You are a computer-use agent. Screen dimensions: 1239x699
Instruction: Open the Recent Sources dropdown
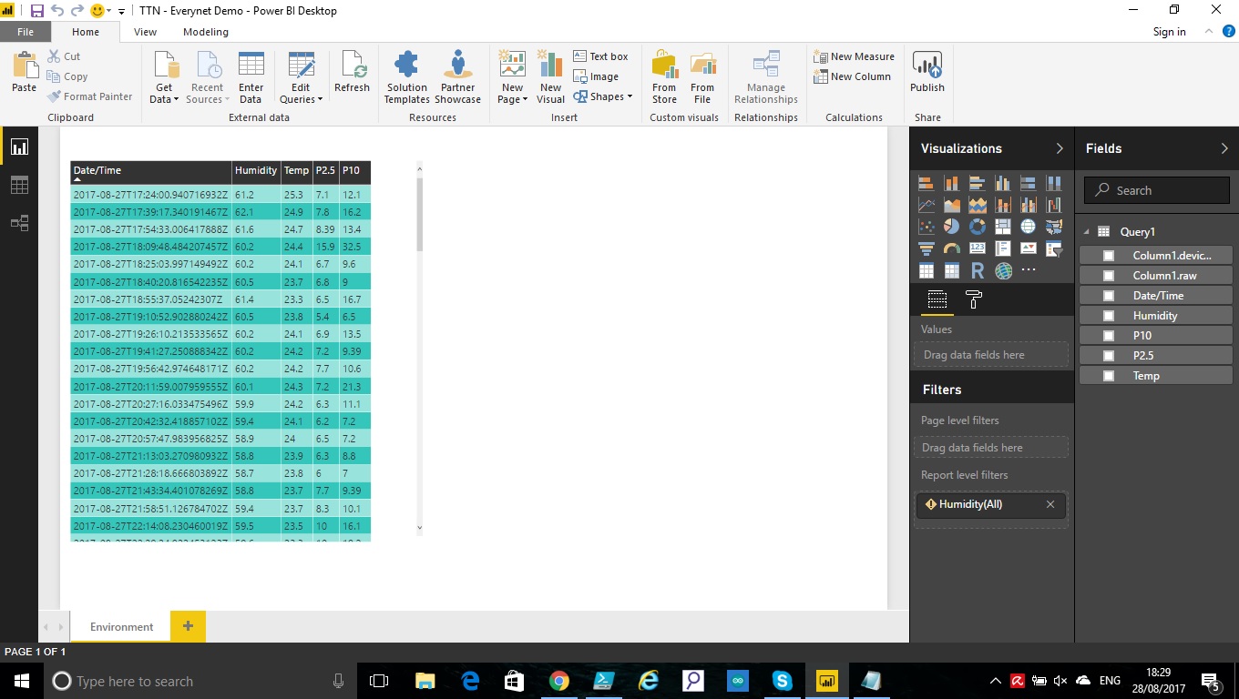[207, 94]
